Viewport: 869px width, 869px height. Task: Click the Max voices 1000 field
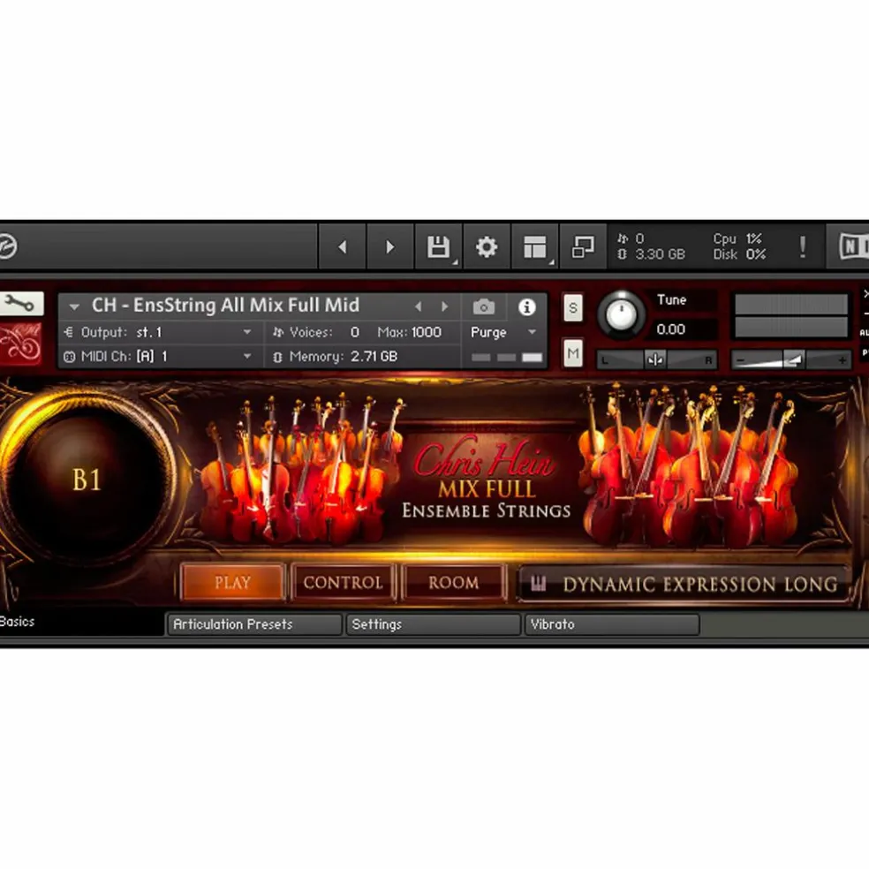pos(426,332)
